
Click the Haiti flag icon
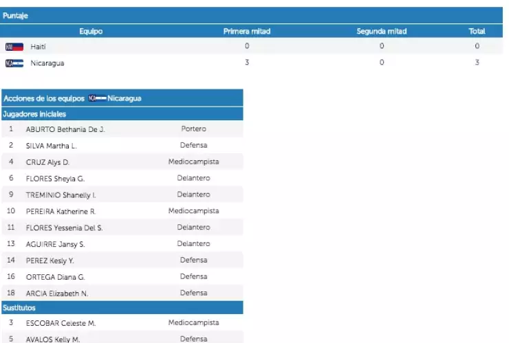pos(14,47)
